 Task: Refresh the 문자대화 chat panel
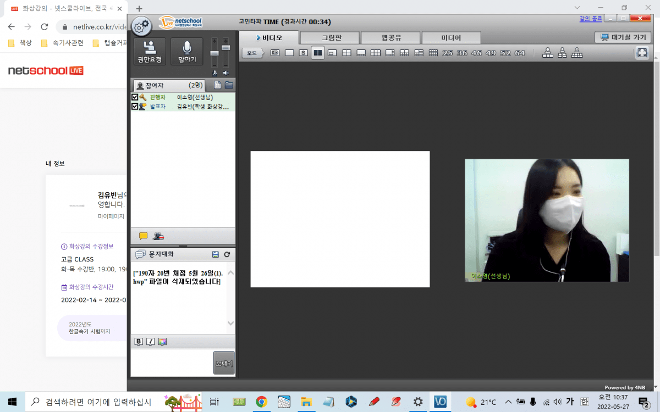point(227,255)
